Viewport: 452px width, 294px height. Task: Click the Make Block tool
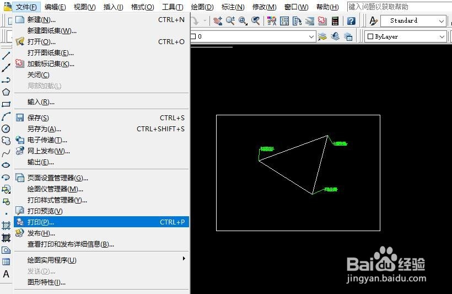click(x=6, y=201)
